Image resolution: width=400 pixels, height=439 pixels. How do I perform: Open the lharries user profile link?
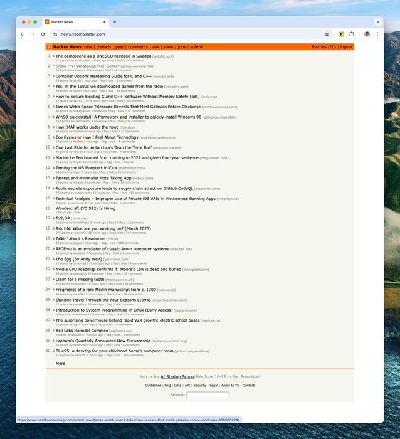319,47
